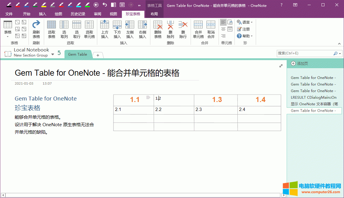
Task: Open the 插入 ribbon tab
Action: coord(43,14)
